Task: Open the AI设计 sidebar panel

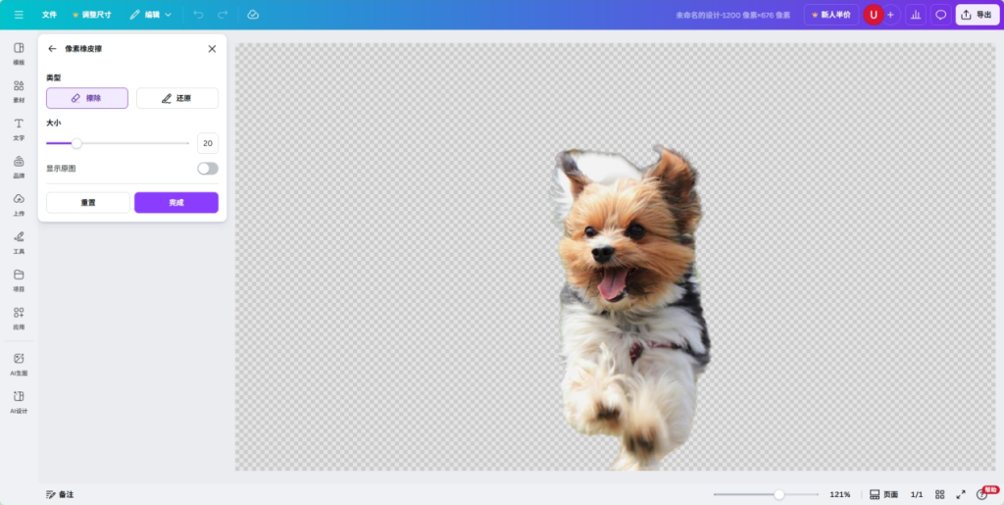Action: pyautogui.click(x=19, y=402)
